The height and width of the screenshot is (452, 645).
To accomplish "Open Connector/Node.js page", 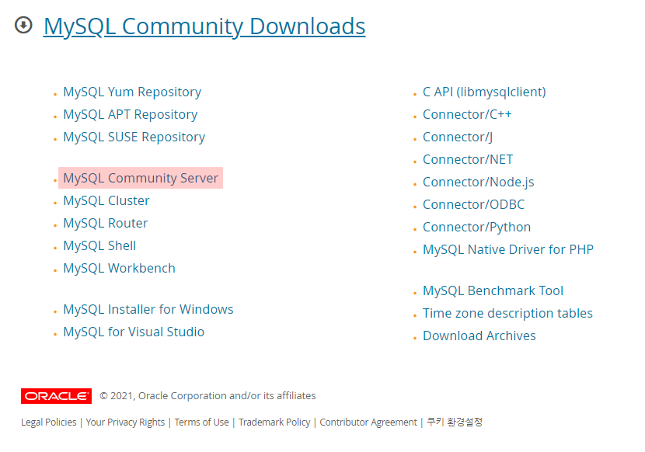I will (x=479, y=183).
